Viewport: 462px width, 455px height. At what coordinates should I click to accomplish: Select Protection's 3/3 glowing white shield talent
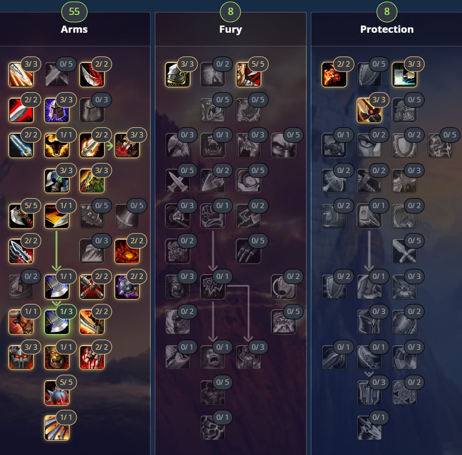[404, 74]
